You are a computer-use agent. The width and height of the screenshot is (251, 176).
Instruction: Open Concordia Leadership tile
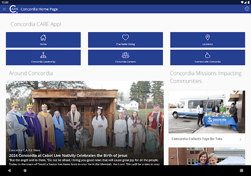tap(43, 58)
